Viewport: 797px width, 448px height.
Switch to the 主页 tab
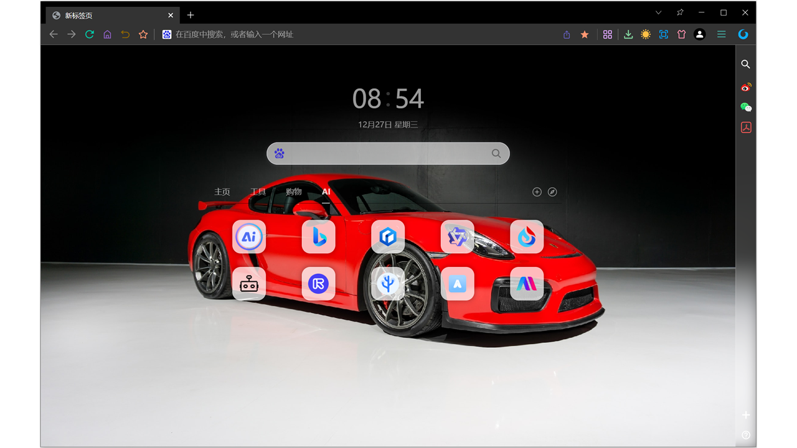click(x=222, y=192)
